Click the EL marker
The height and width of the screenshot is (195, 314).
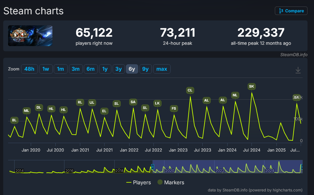click(104, 111)
